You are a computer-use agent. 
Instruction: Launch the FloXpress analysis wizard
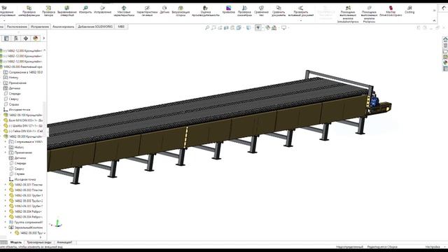point(369,14)
